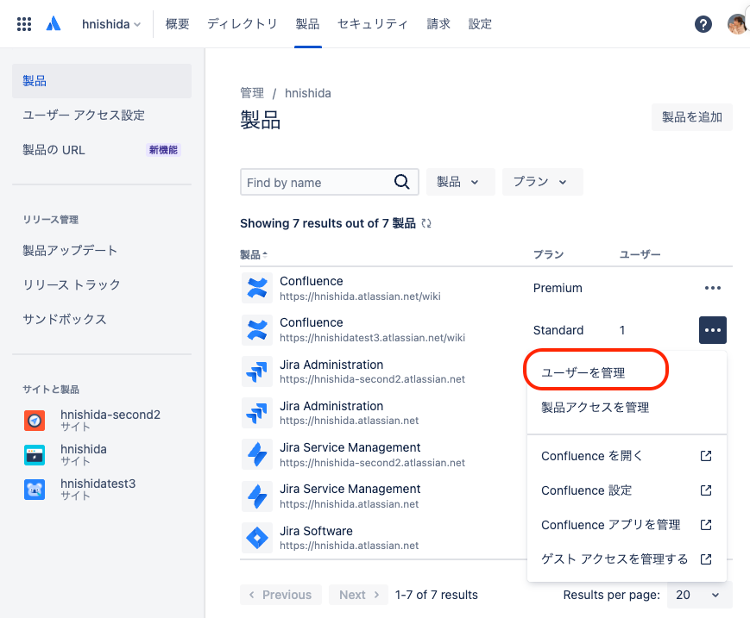
Task: Select Confluence アプリを管理 menu entry
Action: 627,524
